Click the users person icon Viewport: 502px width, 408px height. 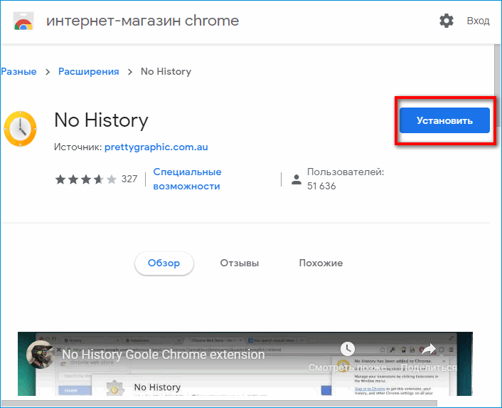pos(297,179)
